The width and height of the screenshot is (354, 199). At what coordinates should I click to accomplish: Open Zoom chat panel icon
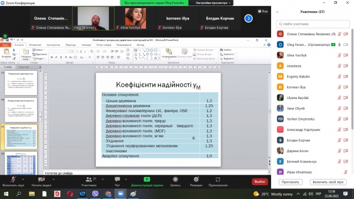point(117,180)
